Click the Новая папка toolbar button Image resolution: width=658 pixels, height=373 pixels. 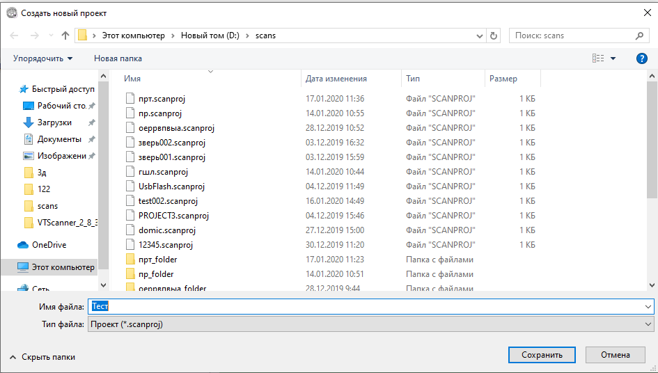coord(118,58)
